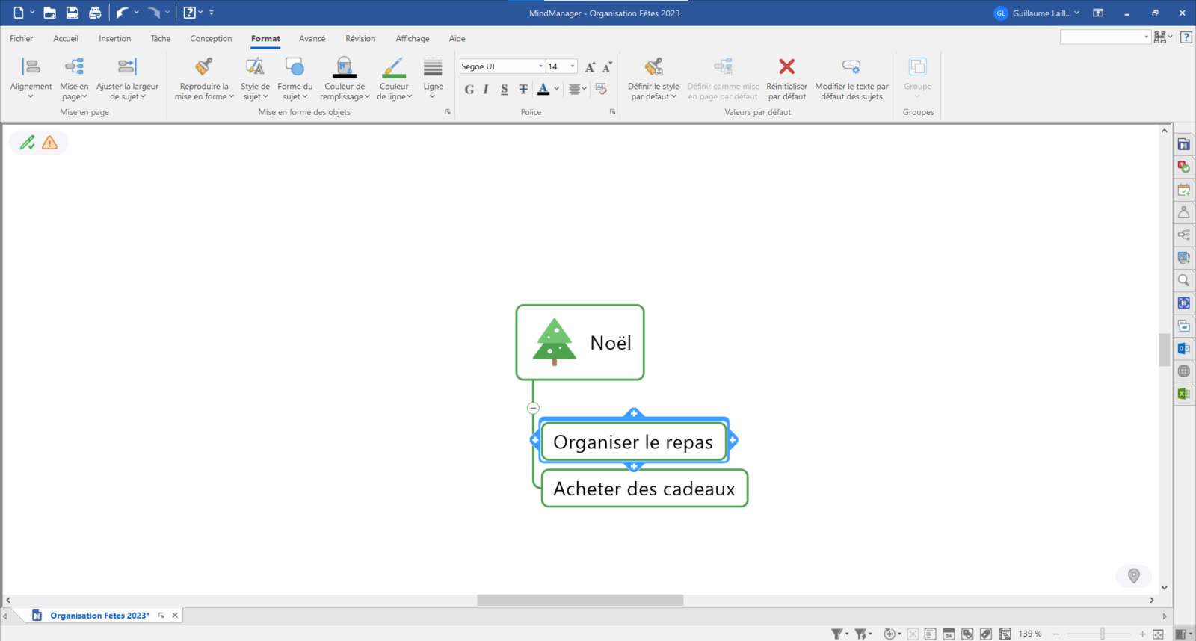
Task: Expand the font size 14 dropdown
Action: point(573,66)
